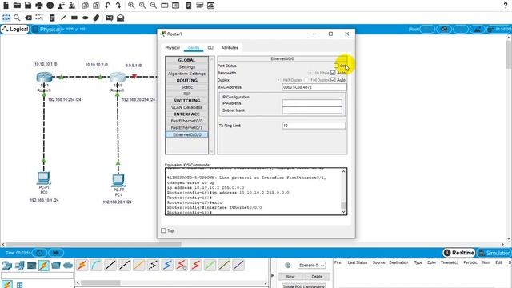Select FastEthernet0/0 interface
This screenshot has height=288, width=512.
pyautogui.click(x=186, y=121)
